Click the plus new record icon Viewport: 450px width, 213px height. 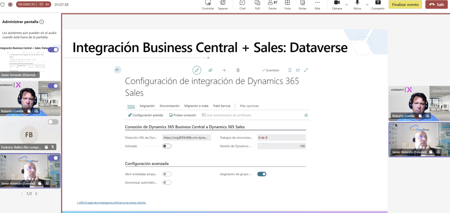(224, 70)
